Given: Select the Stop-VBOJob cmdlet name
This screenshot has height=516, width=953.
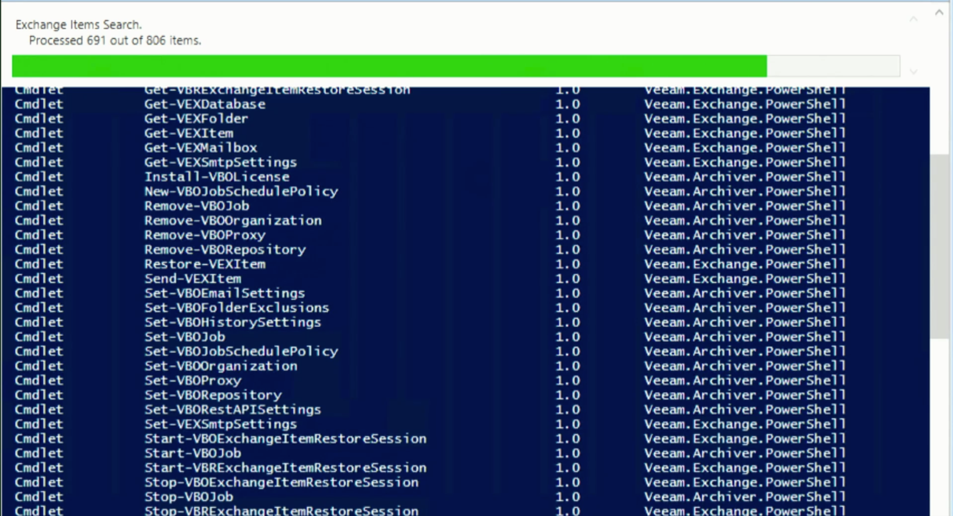Looking at the screenshot, I should pos(189,497).
